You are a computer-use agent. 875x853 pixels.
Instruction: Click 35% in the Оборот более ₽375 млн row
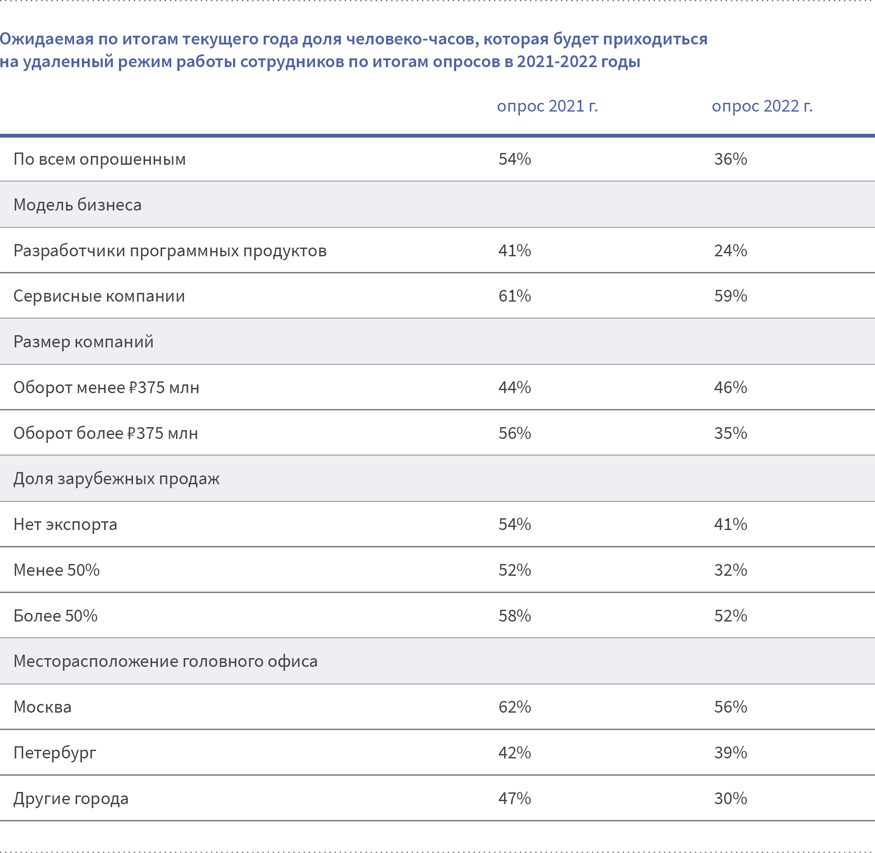730,433
